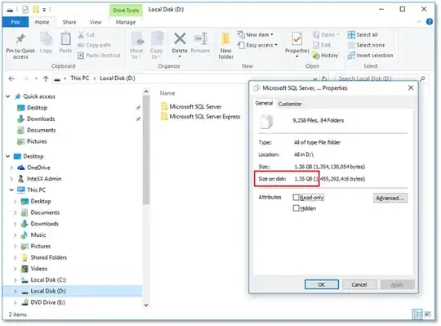
Task: Go back with the back arrow
Action: coord(11,78)
